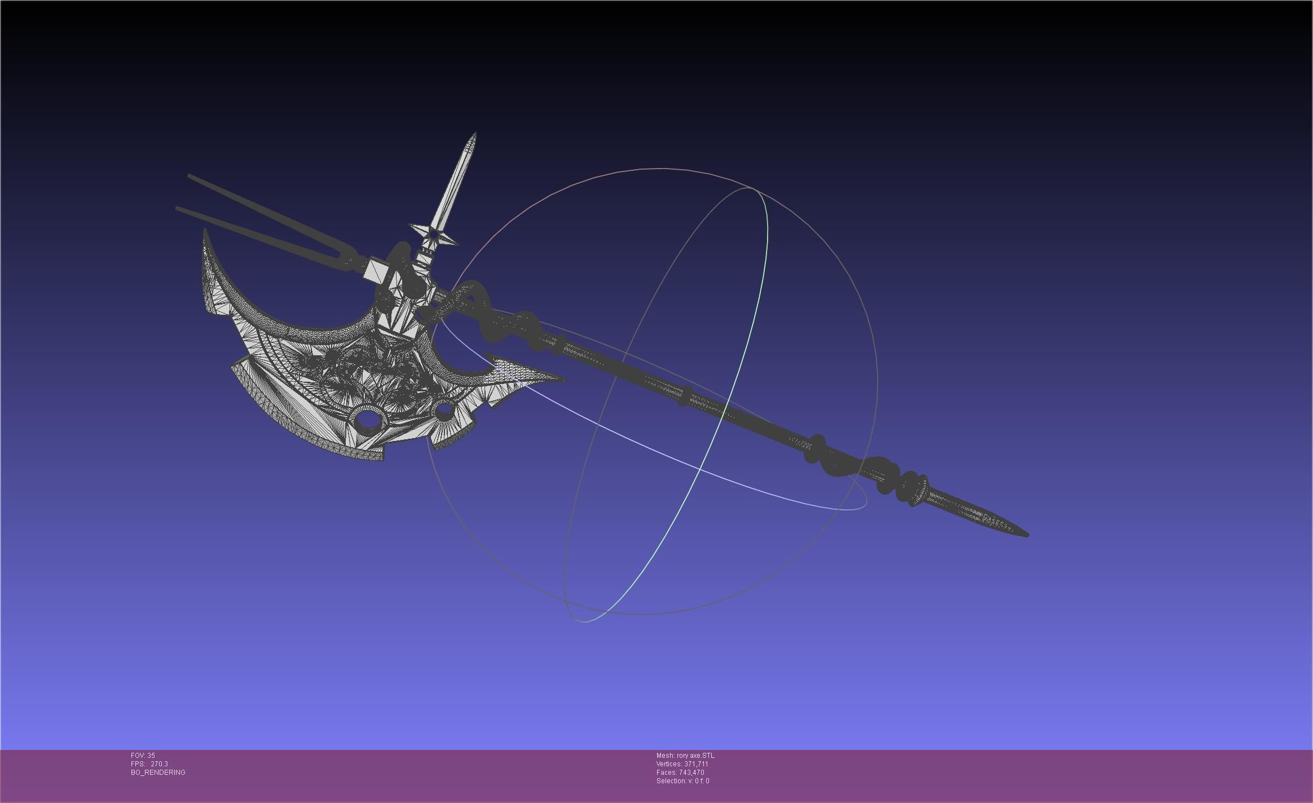Click the Selection: v: 0 f: 0 text
Screen dimensions: 1313x803
tap(682, 780)
